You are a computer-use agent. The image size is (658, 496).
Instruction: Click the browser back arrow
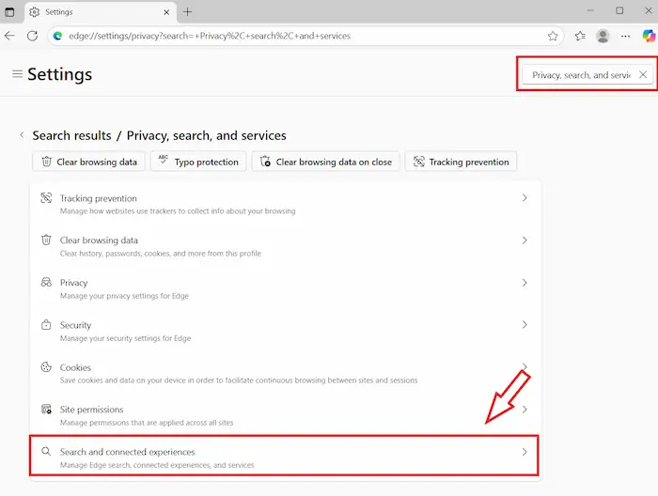pyautogui.click(x=10, y=36)
